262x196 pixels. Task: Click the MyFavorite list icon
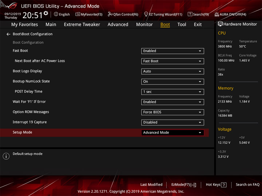pyautogui.click(x=78, y=14)
